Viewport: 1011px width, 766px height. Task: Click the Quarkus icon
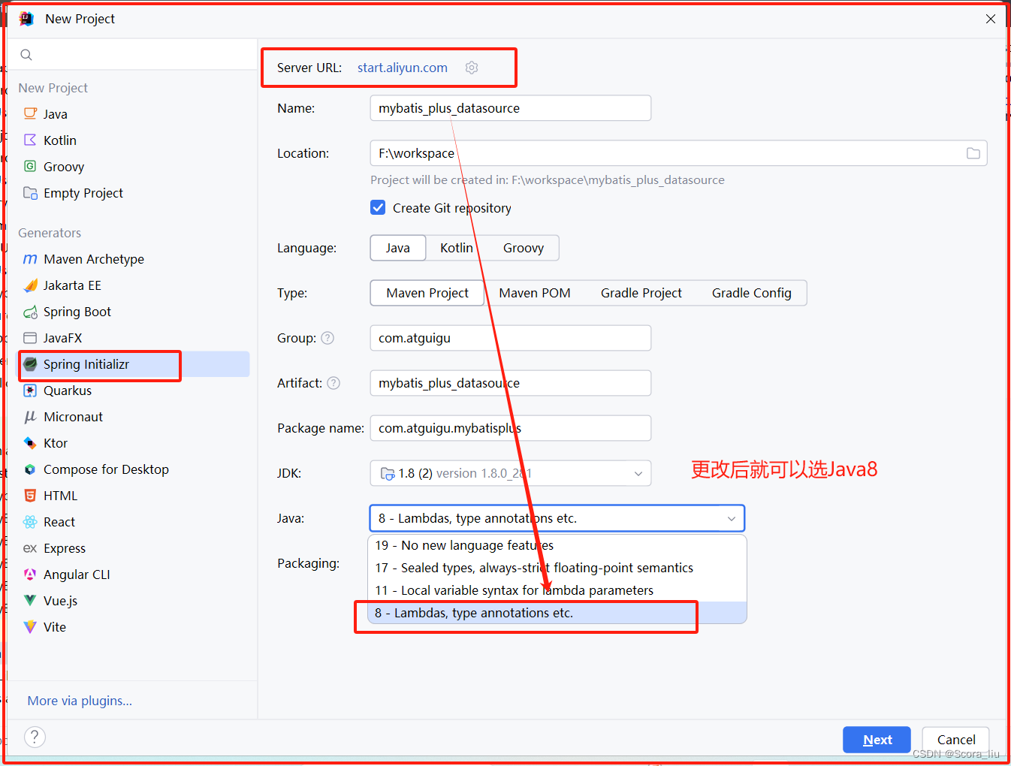click(30, 391)
